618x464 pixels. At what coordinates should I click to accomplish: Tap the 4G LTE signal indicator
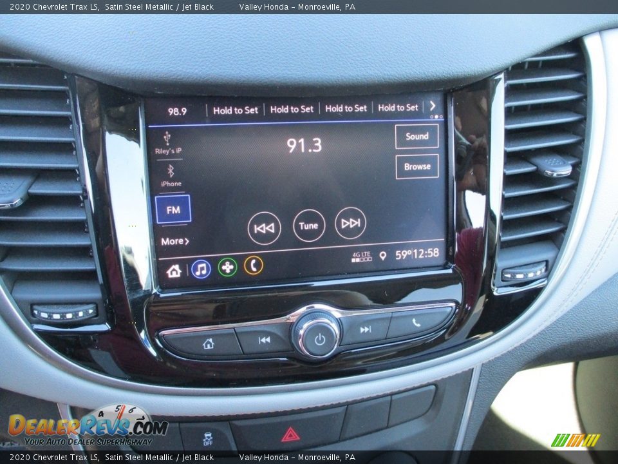[x=361, y=257]
